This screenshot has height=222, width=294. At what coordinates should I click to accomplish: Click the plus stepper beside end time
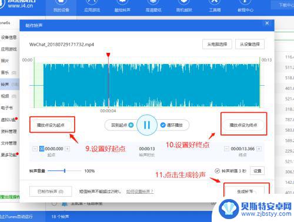(259, 149)
